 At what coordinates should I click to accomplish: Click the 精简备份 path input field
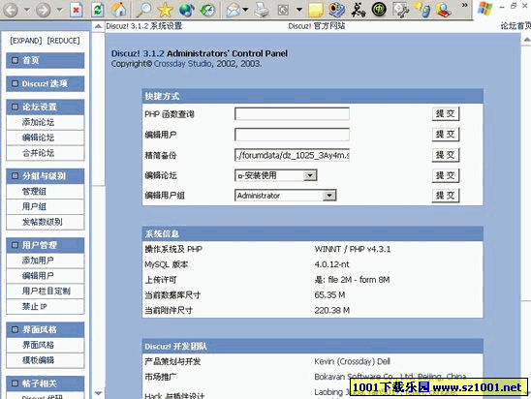292,155
